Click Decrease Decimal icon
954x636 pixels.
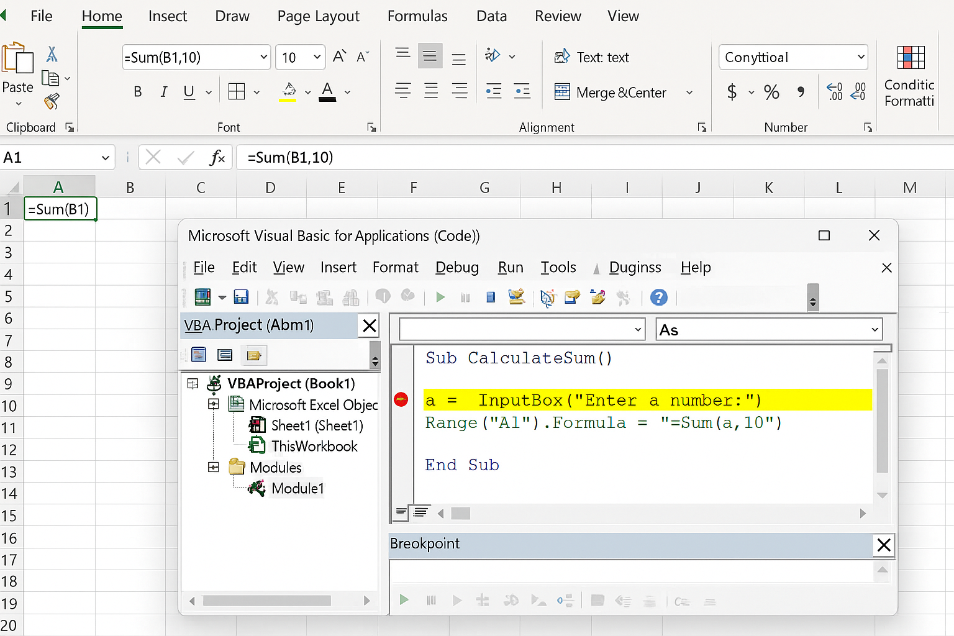(x=858, y=91)
